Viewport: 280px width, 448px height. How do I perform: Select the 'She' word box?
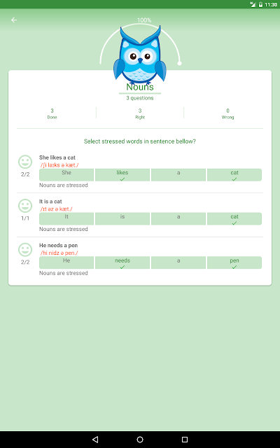[x=66, y=175]
